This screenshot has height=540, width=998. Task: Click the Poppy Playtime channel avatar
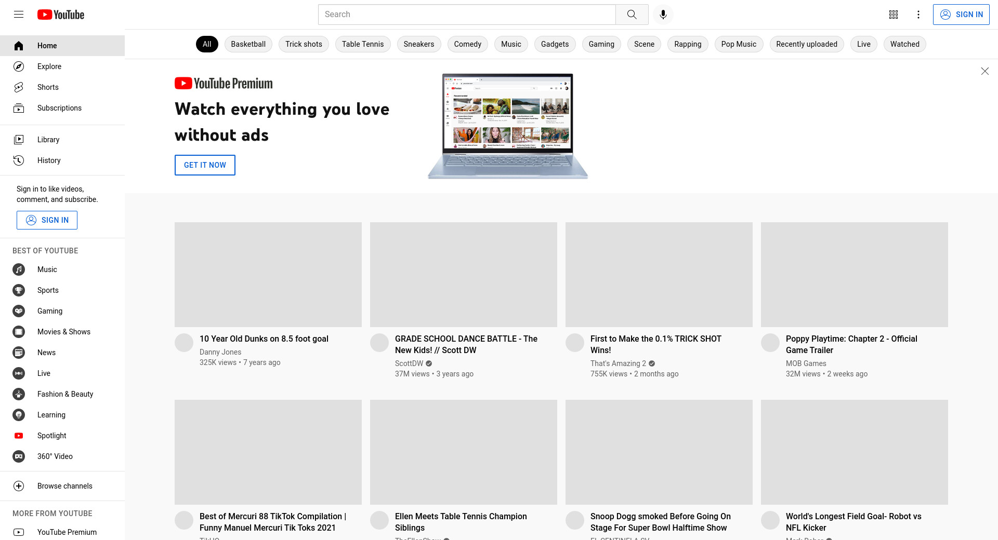770,343
